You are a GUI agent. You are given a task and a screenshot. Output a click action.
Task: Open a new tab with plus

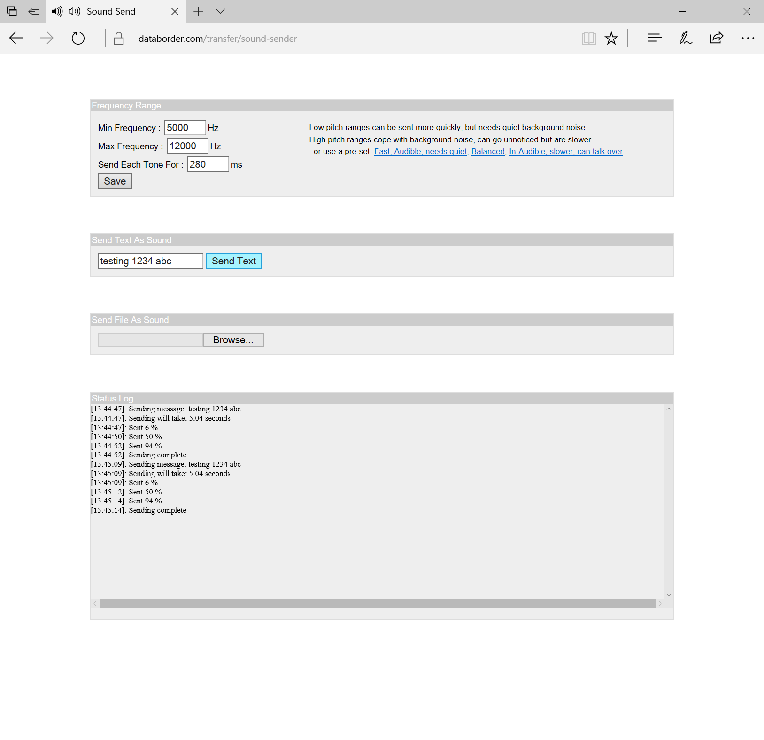pyautogui.click(x=198, y=11)
